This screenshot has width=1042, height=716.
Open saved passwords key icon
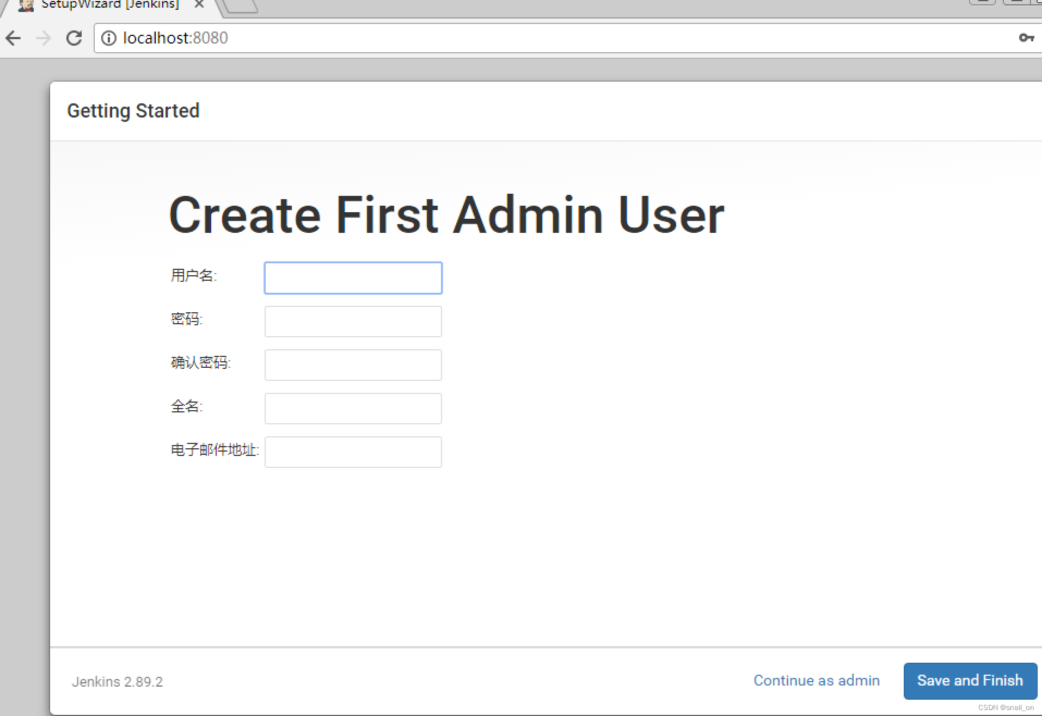(1026, 38)
